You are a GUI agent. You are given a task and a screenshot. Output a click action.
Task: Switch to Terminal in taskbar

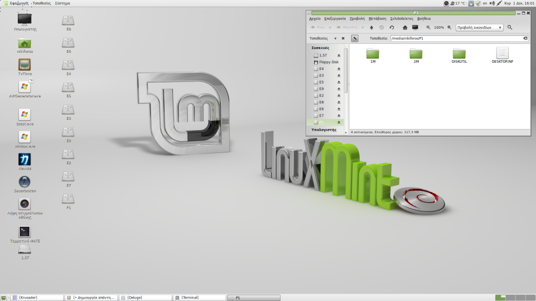click(199, 297)
